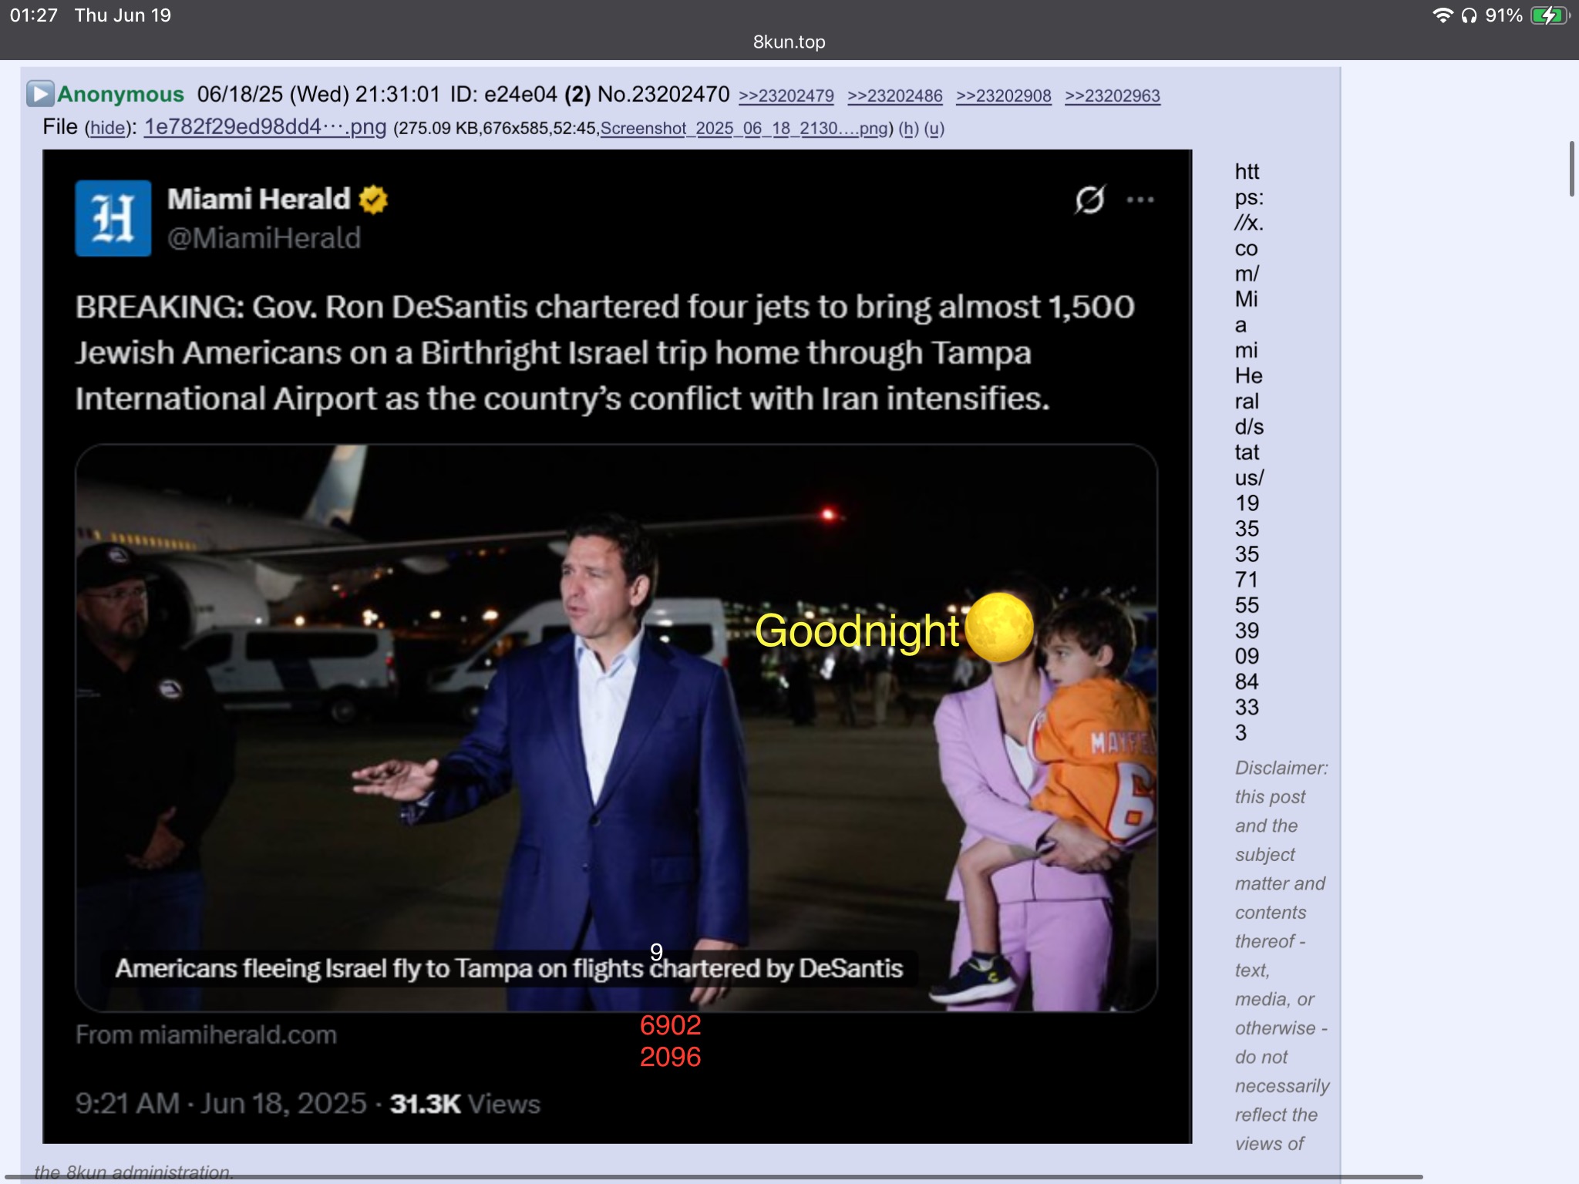Click the poster ID e24e04

point(520,94)
